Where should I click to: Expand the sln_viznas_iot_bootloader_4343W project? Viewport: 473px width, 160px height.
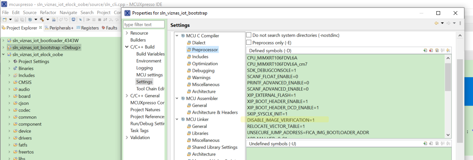pyautogui.click(x=3, y=40)
